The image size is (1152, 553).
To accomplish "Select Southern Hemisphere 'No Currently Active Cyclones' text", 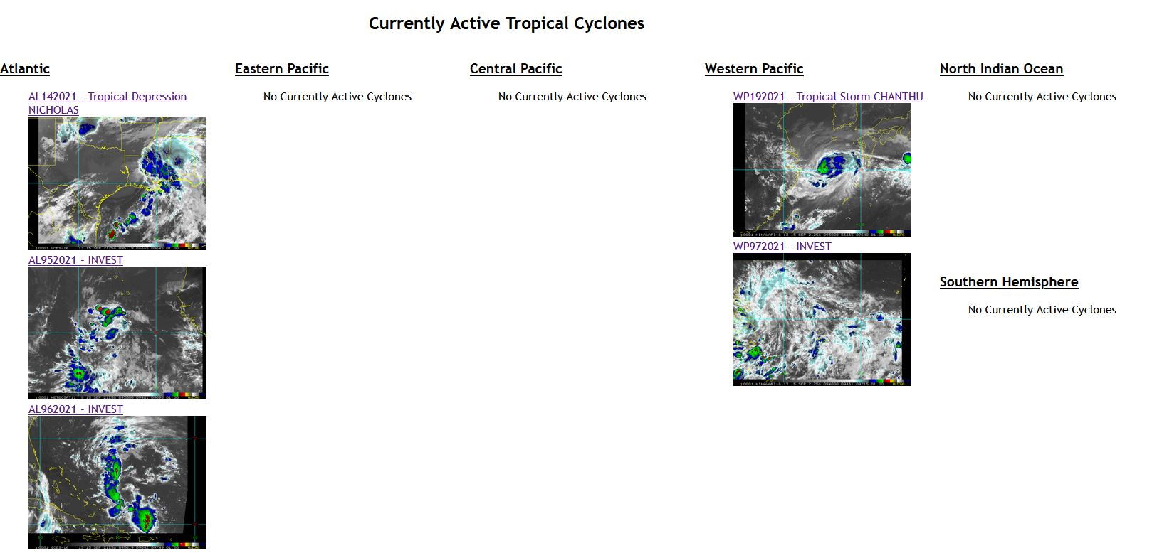I will pos(1042,310).
